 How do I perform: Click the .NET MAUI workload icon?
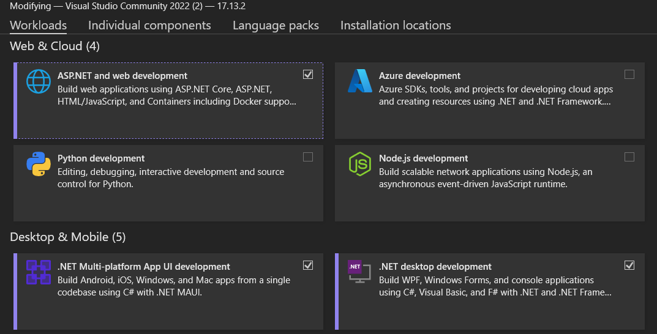pyautogui.click(x=39, y=272)
